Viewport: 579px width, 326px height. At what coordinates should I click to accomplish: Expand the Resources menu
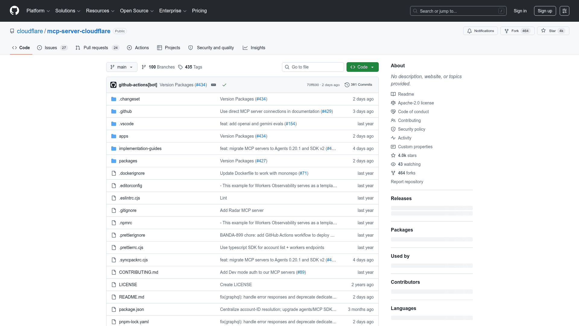point(100,11)
